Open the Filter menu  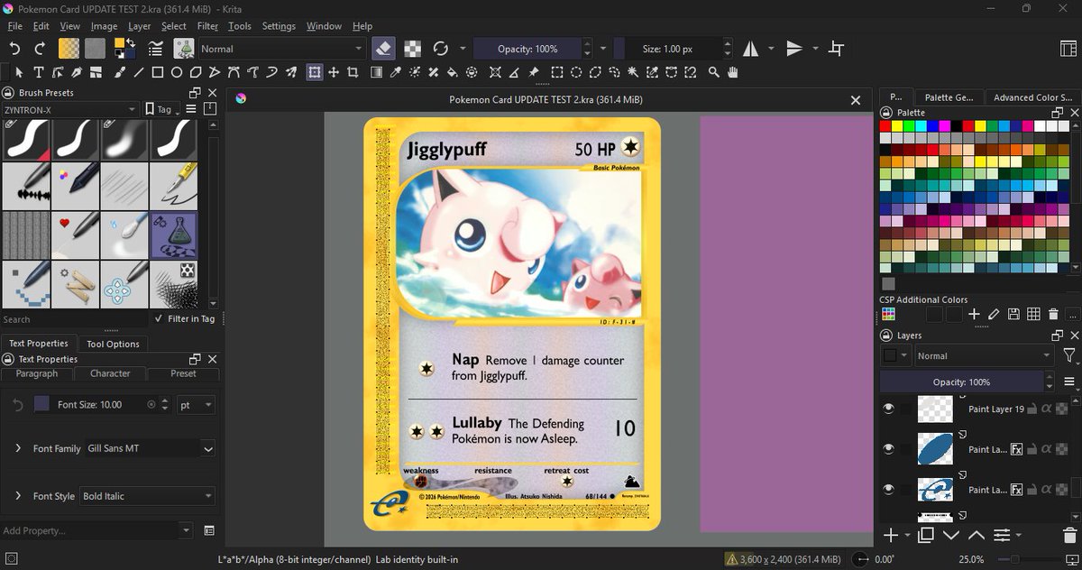[x=207, y=26]
